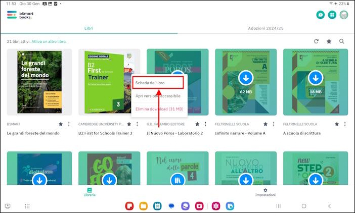The height and width of the screenshot is (213, 355).
Task: Click the Attiva un altro libro link
Action: click(49, 41)
